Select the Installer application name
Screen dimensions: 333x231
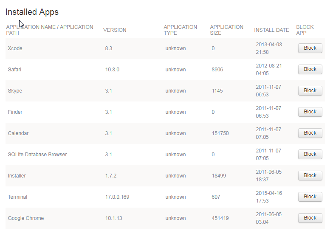17,176
